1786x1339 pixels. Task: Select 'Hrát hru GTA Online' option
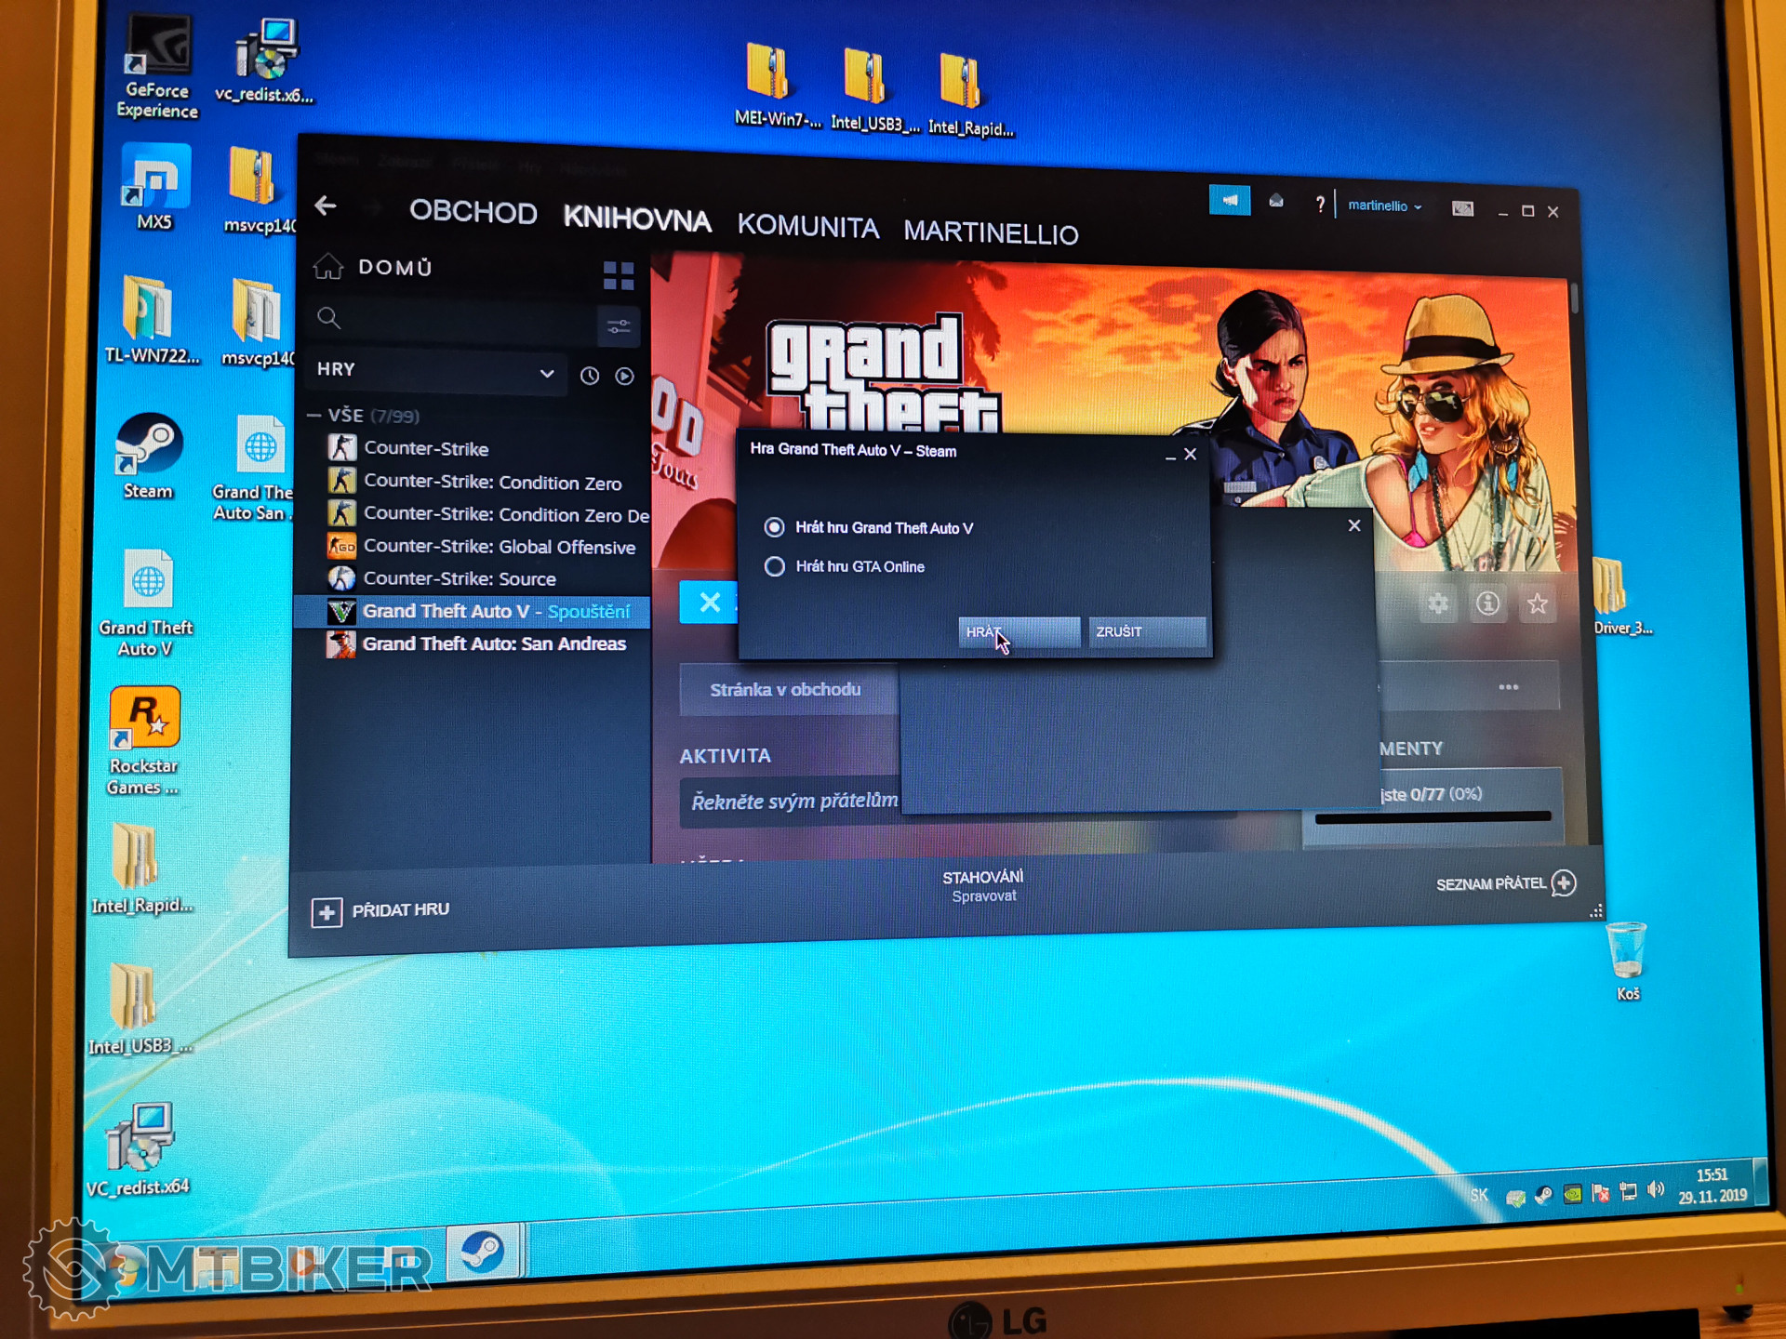(774, 566)
